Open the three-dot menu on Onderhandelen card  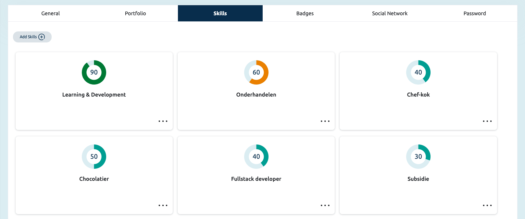[325, 121]
